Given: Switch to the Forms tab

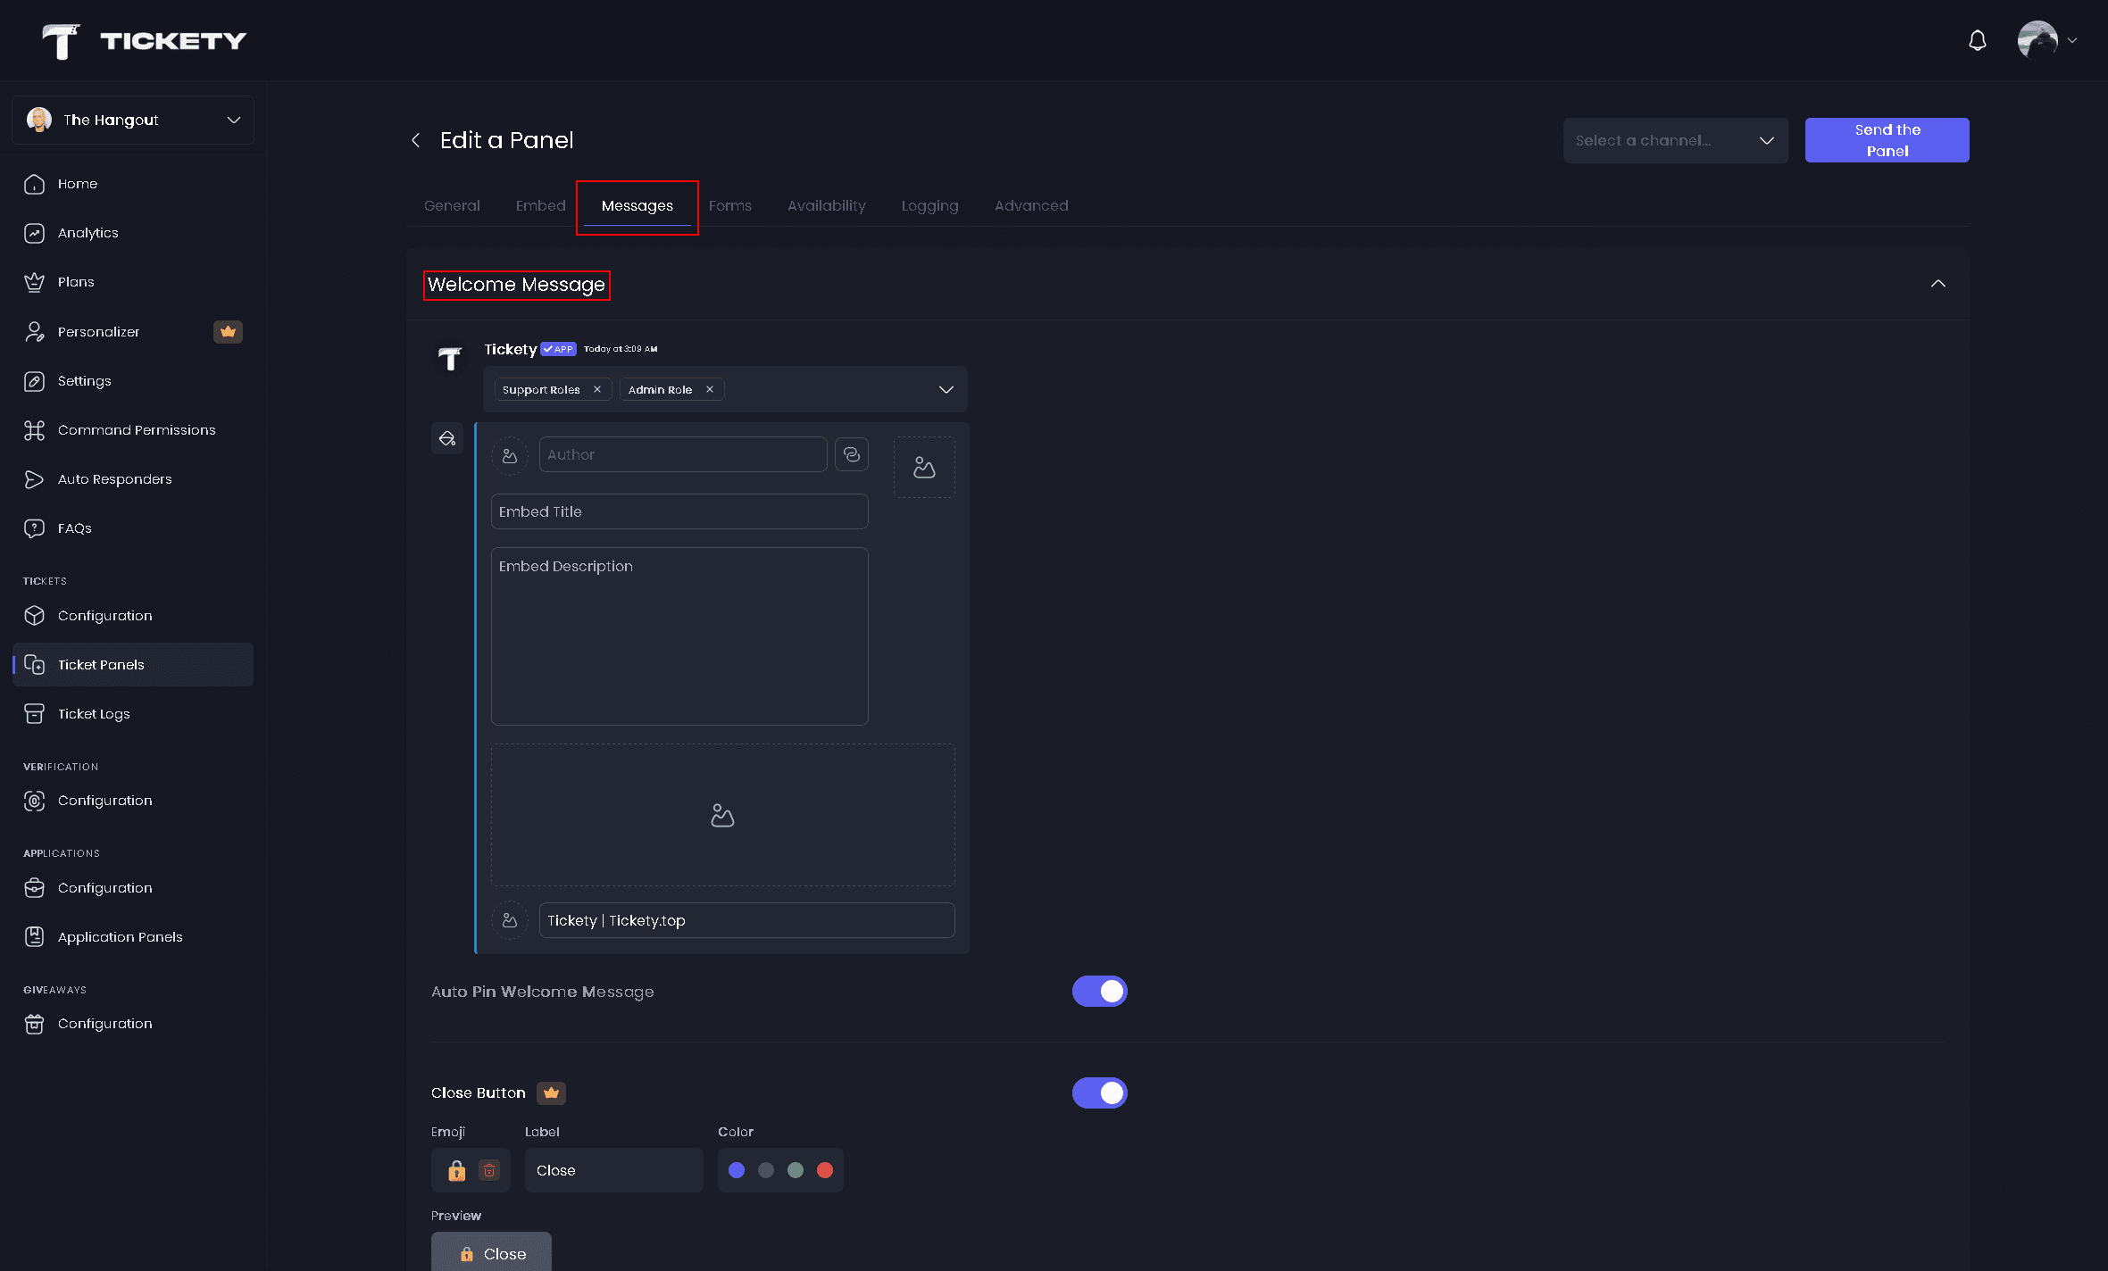Looking at the screenshot, I should click(x=729, y=205).
